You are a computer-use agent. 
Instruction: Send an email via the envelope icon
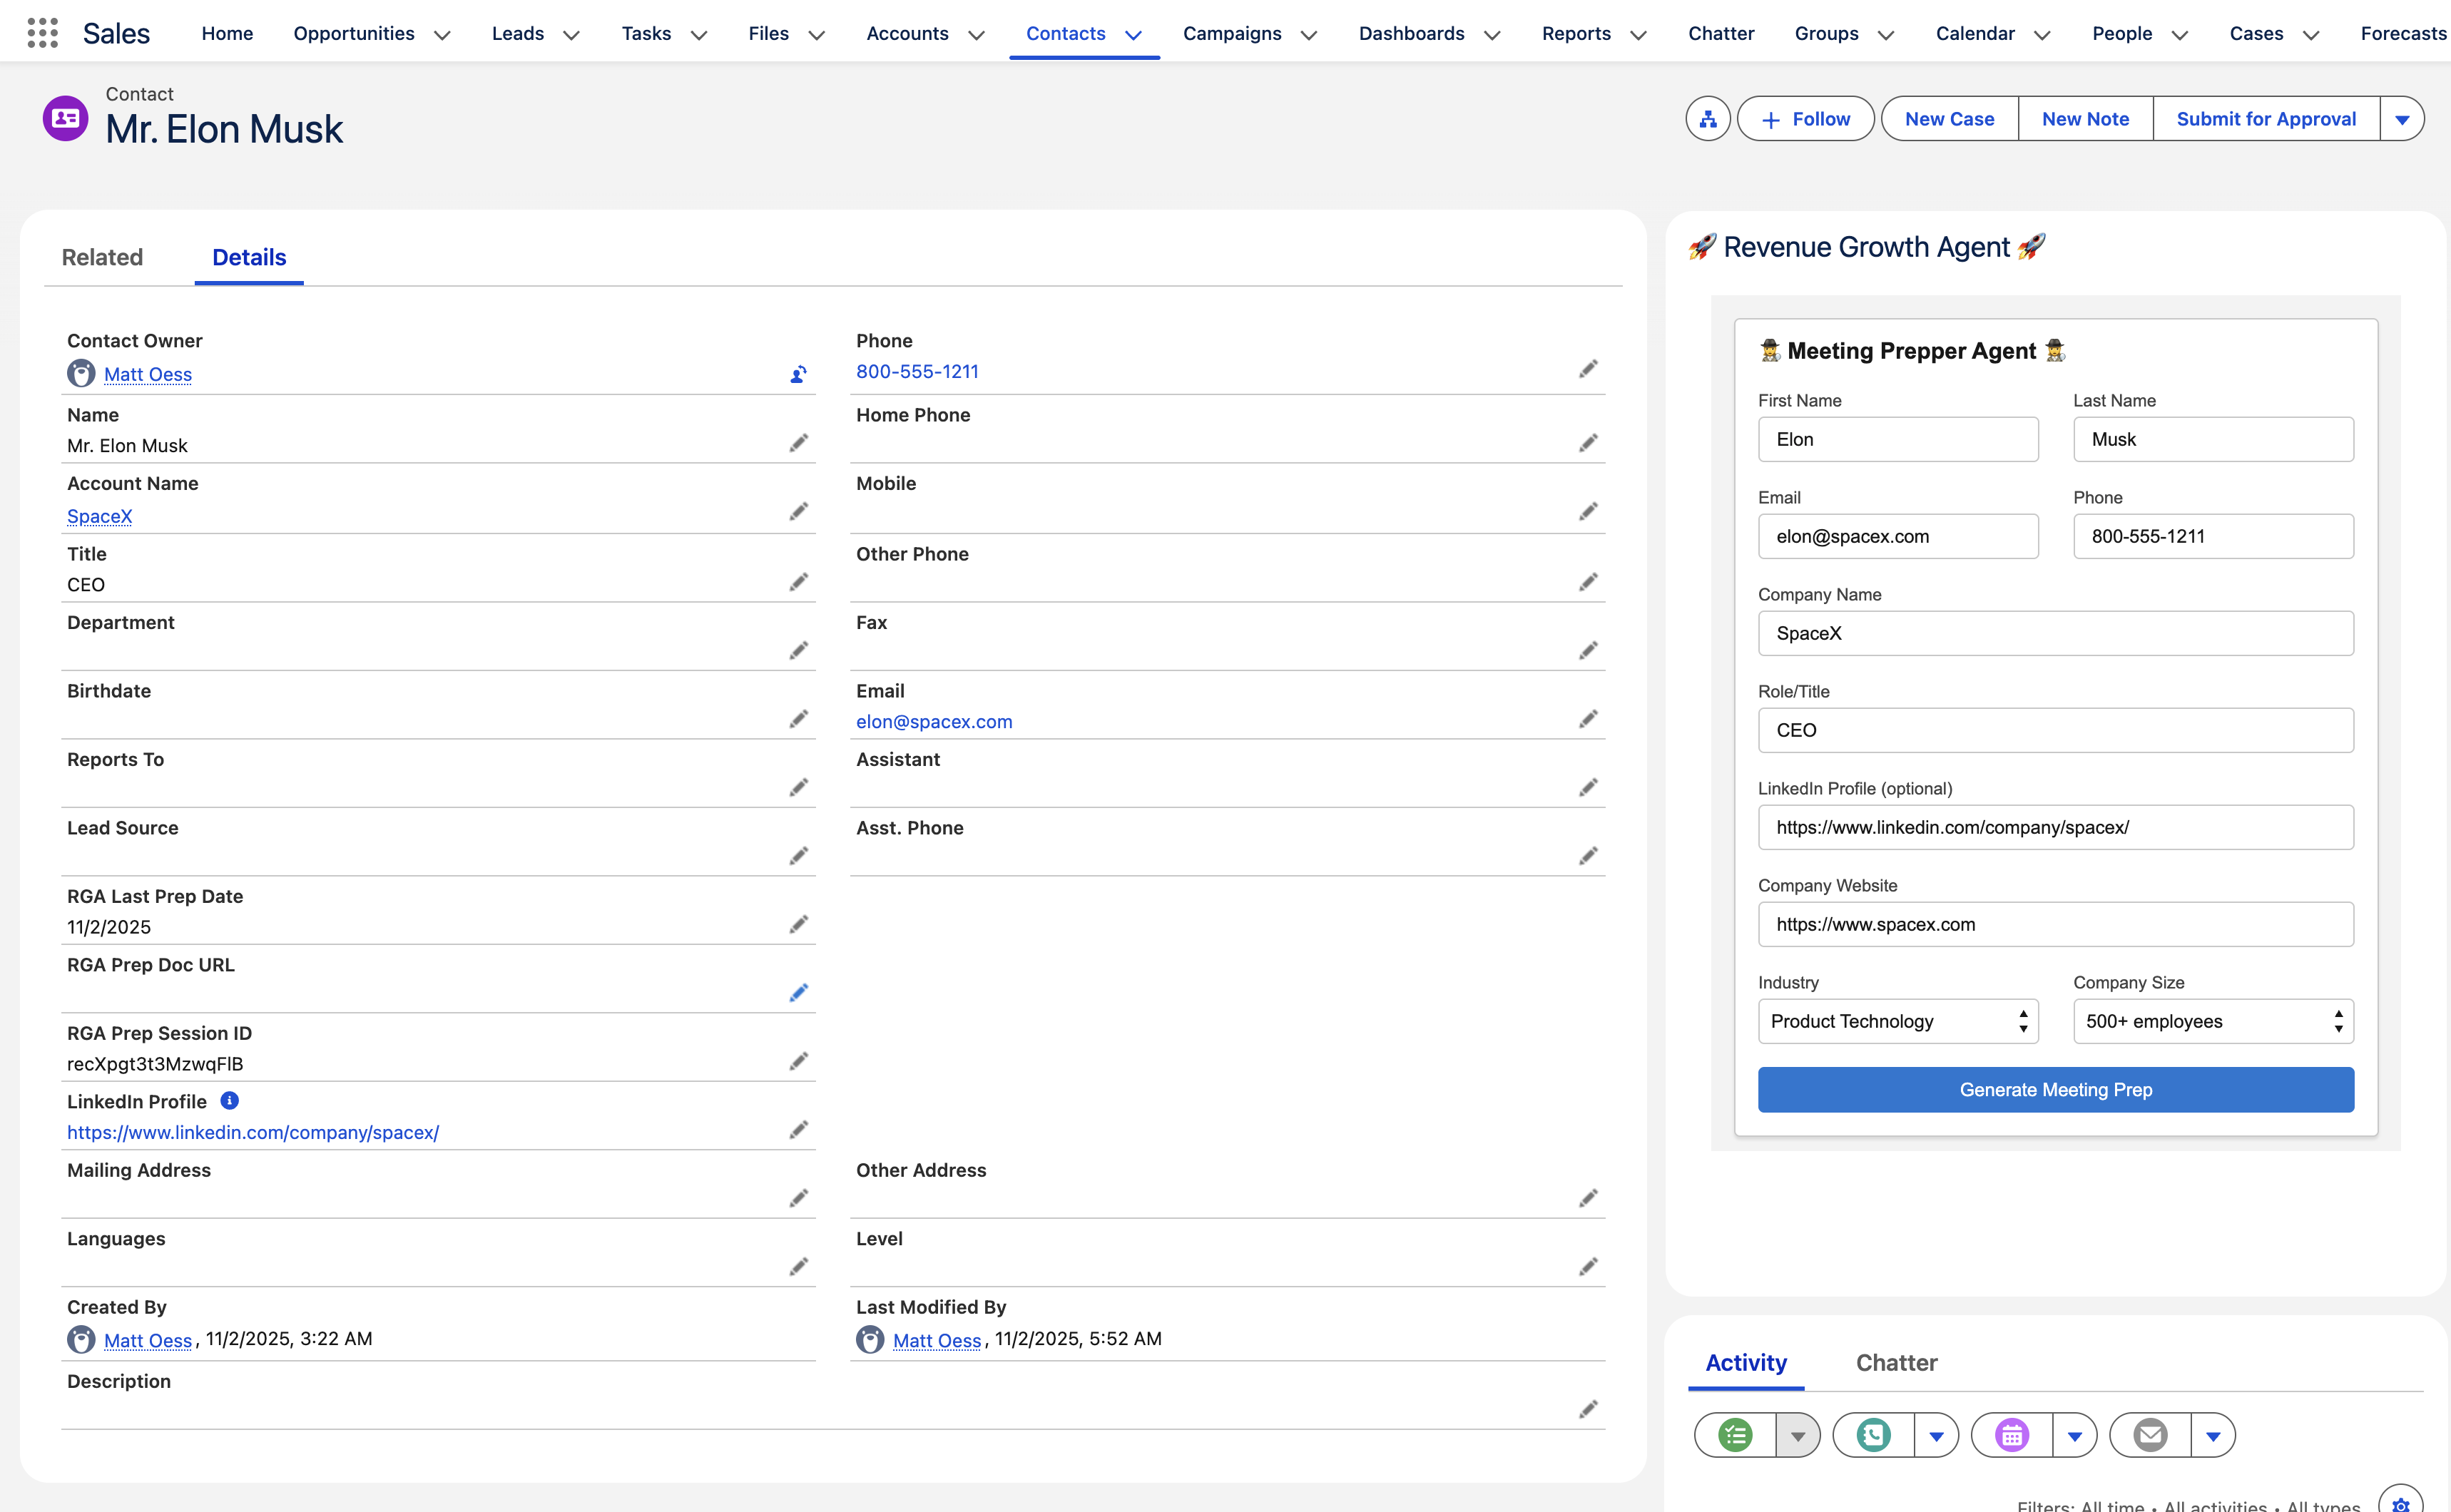2149,1434
